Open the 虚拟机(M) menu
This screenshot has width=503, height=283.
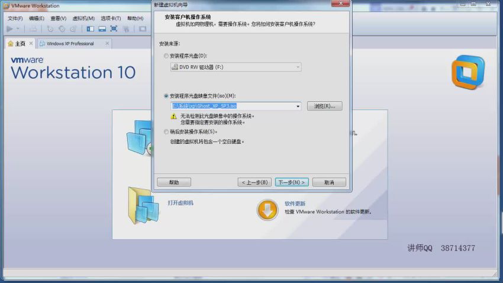pos(83,18)
